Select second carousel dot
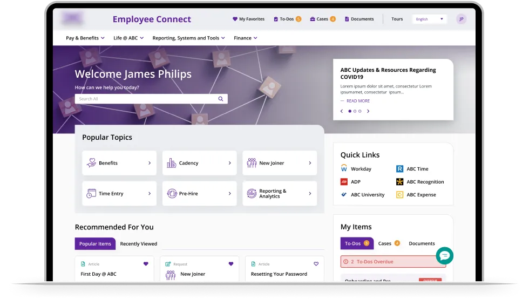Screen dimensions: 529x299 (355, 111)
